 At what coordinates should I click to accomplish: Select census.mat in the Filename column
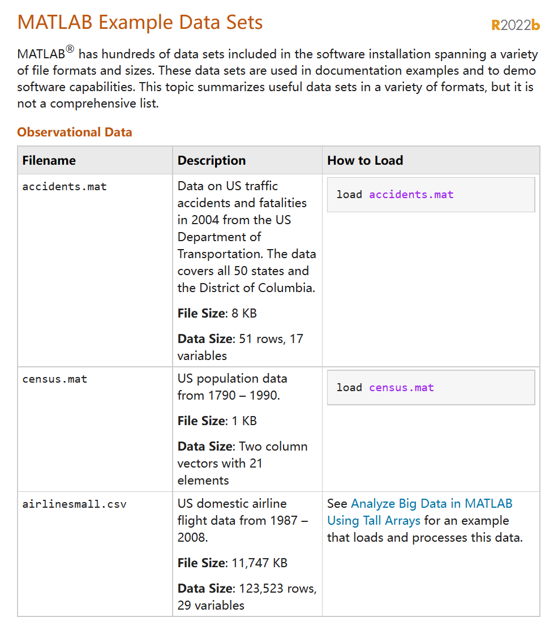click(55, 379)
